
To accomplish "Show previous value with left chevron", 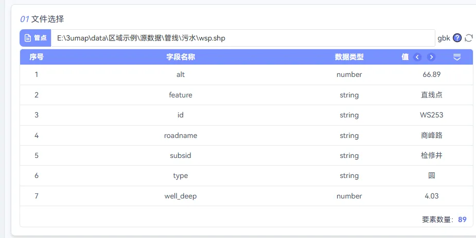I will 417,57.
